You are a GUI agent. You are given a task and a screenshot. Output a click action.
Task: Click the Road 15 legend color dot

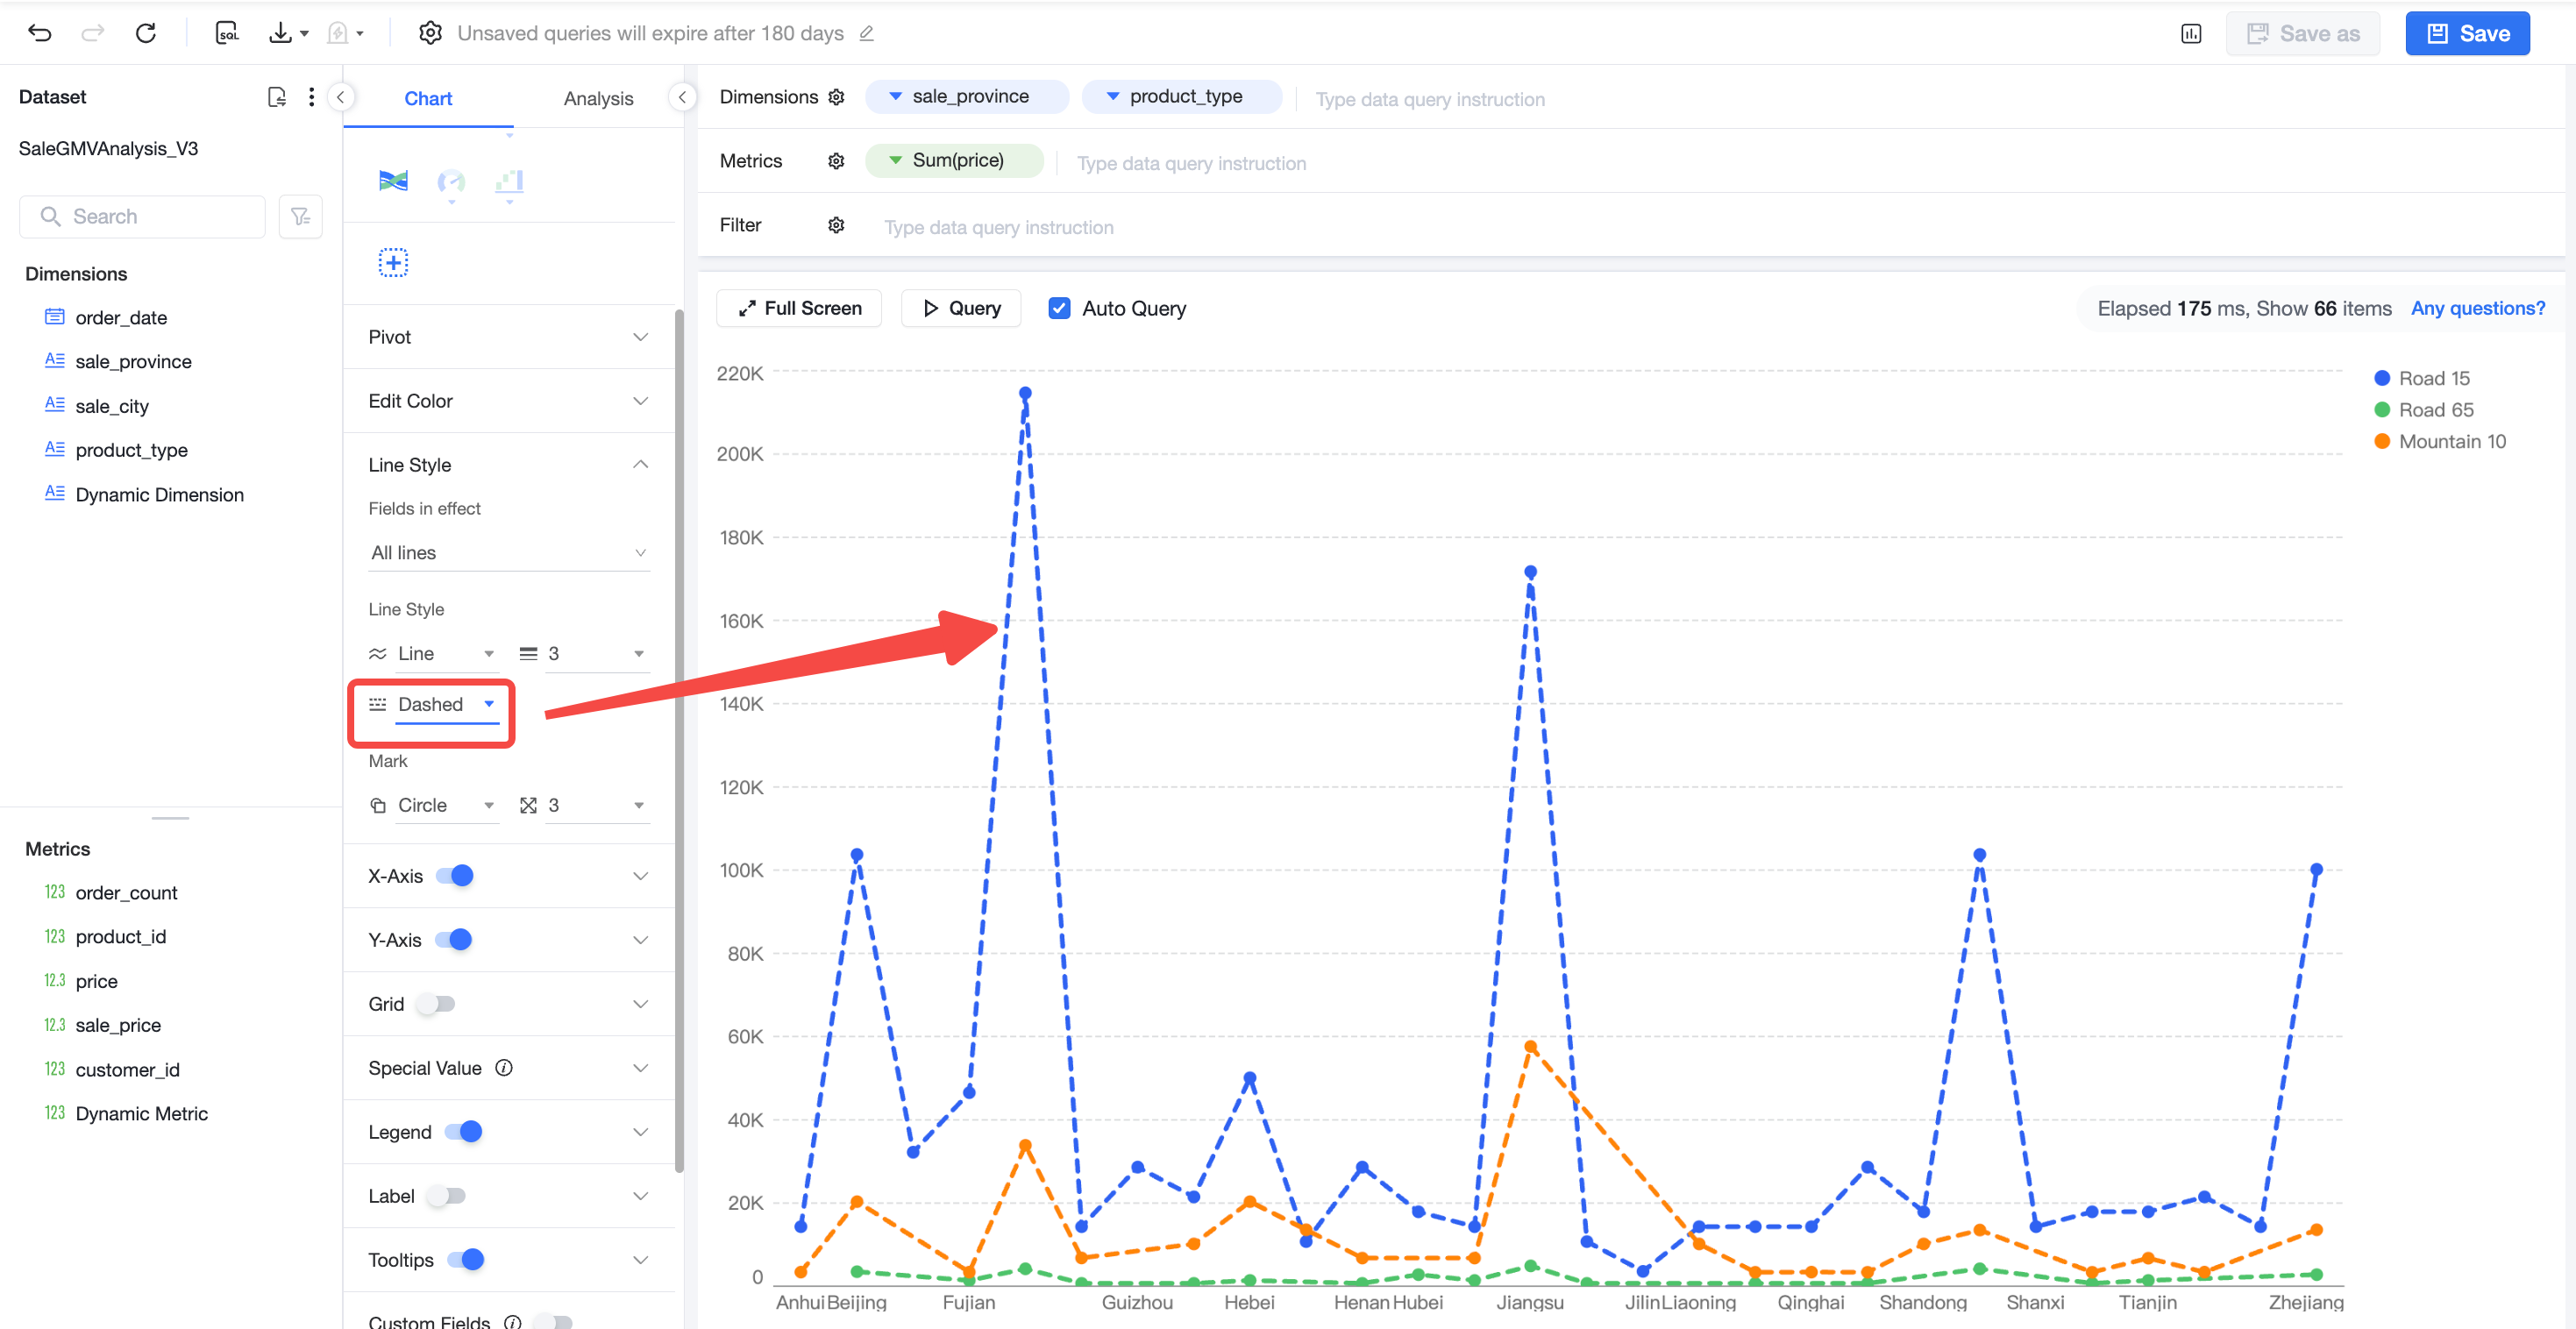[2382, 378]
